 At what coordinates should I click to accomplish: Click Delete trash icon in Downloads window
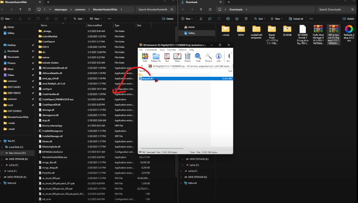click(x=246, y=19)
